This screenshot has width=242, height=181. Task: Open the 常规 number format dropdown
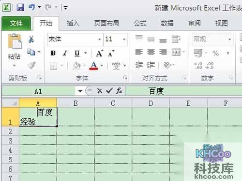click(229, 40)
